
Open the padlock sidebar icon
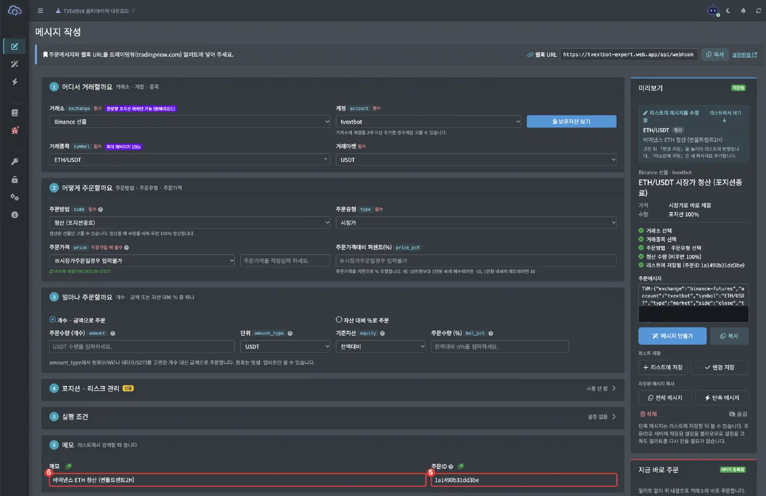[15, 179]
